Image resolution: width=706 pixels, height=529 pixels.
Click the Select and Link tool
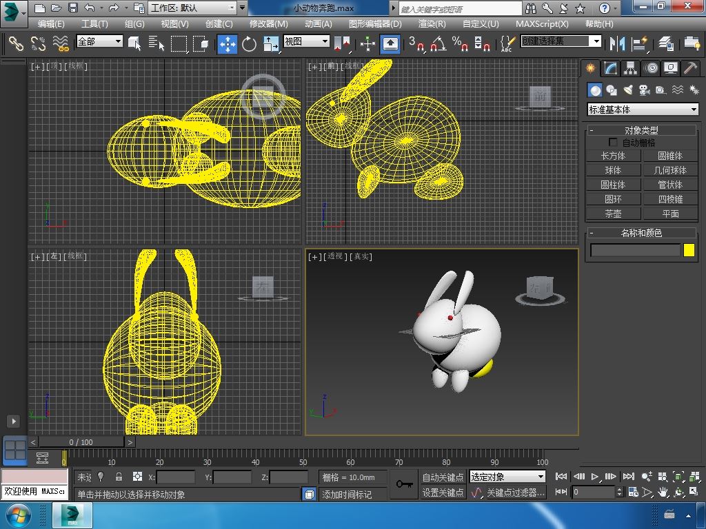(x=16, y=44)
